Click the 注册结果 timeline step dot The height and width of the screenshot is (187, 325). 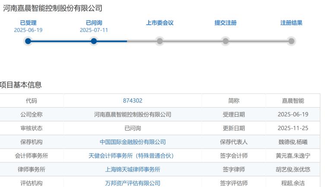coord(291,41)
